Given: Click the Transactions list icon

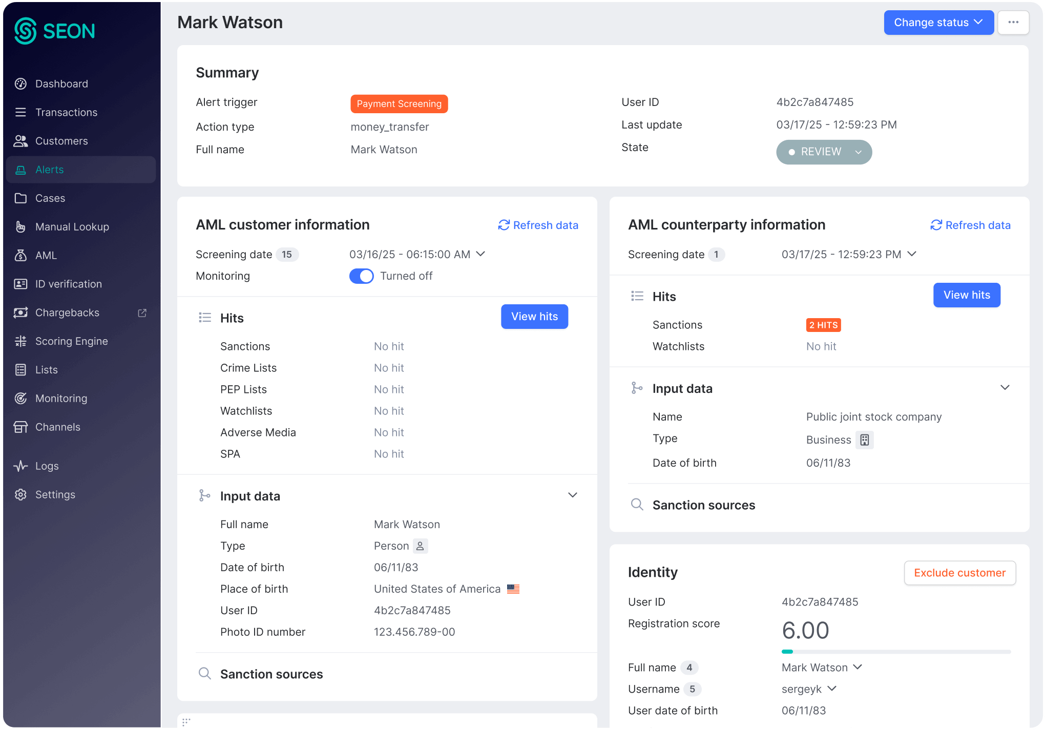Looking at the screenshot, I should point(20,112).
